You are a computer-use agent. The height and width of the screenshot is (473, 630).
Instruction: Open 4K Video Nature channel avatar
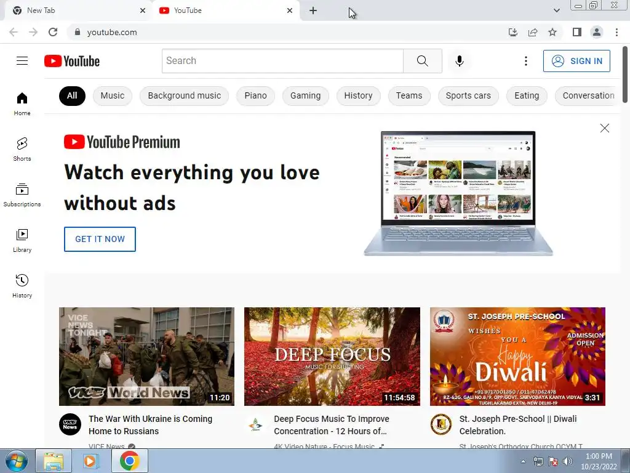click(255, 424)
